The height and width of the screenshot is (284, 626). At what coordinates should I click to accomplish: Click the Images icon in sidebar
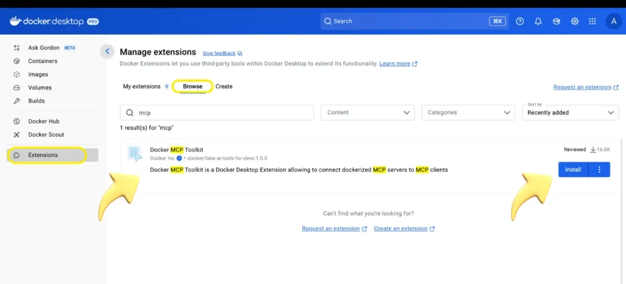point(17,75)
